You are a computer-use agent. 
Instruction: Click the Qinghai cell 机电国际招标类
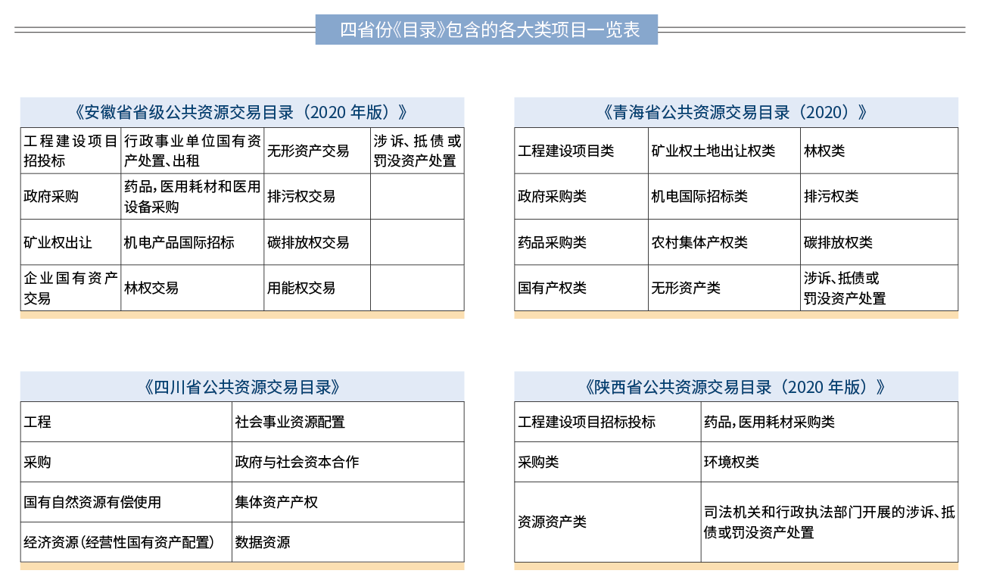[724, 197]
